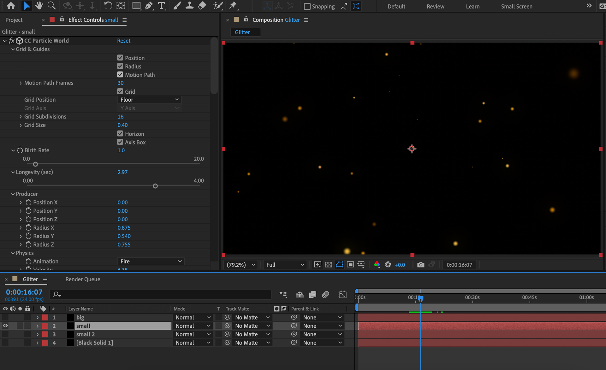Open the Grid Position Floor dropdown
Image resolution: width=606 pixels, height=370 pixels.
point(149,100)
